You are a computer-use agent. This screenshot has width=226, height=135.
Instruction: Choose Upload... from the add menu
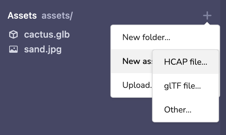click(x=137, y=85)
